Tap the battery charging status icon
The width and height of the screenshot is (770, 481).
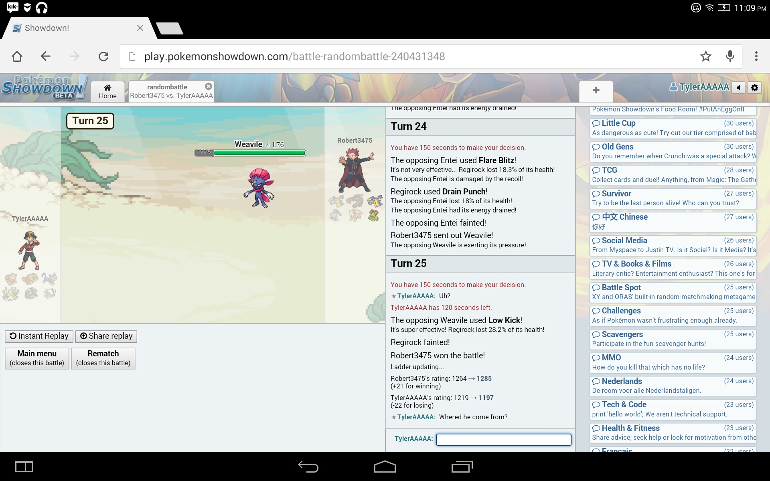click(x=724, y=8)
